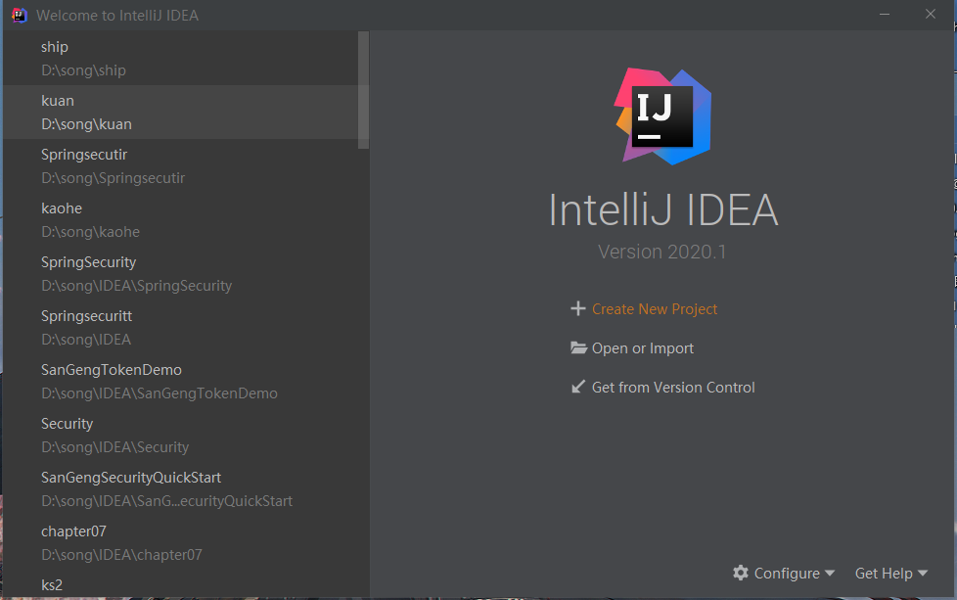The width and height of the screenshot is (957, 600).
Task: Create New Project
Action: [x=655, y=309]
